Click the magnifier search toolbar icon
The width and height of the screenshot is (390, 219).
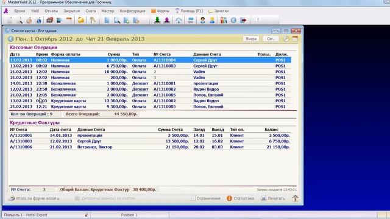19,20
